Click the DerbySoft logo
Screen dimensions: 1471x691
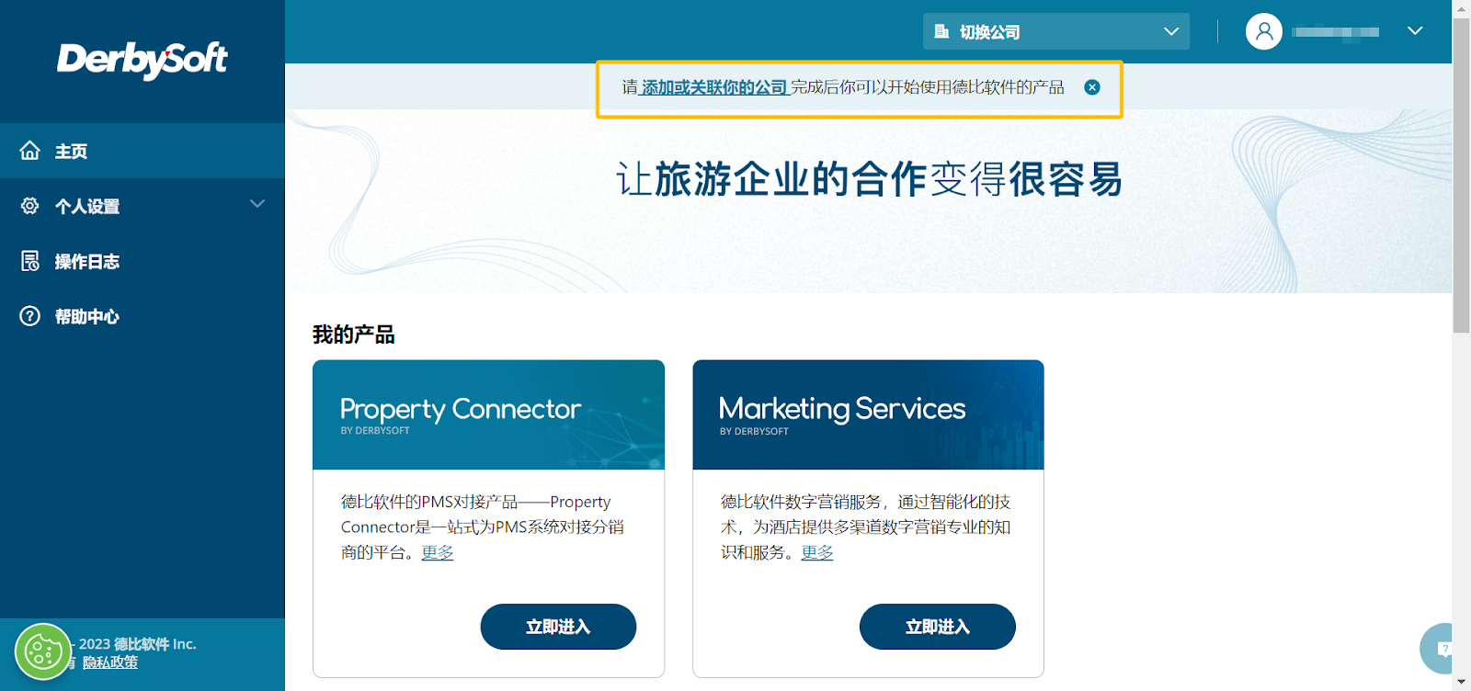point(143,60)
